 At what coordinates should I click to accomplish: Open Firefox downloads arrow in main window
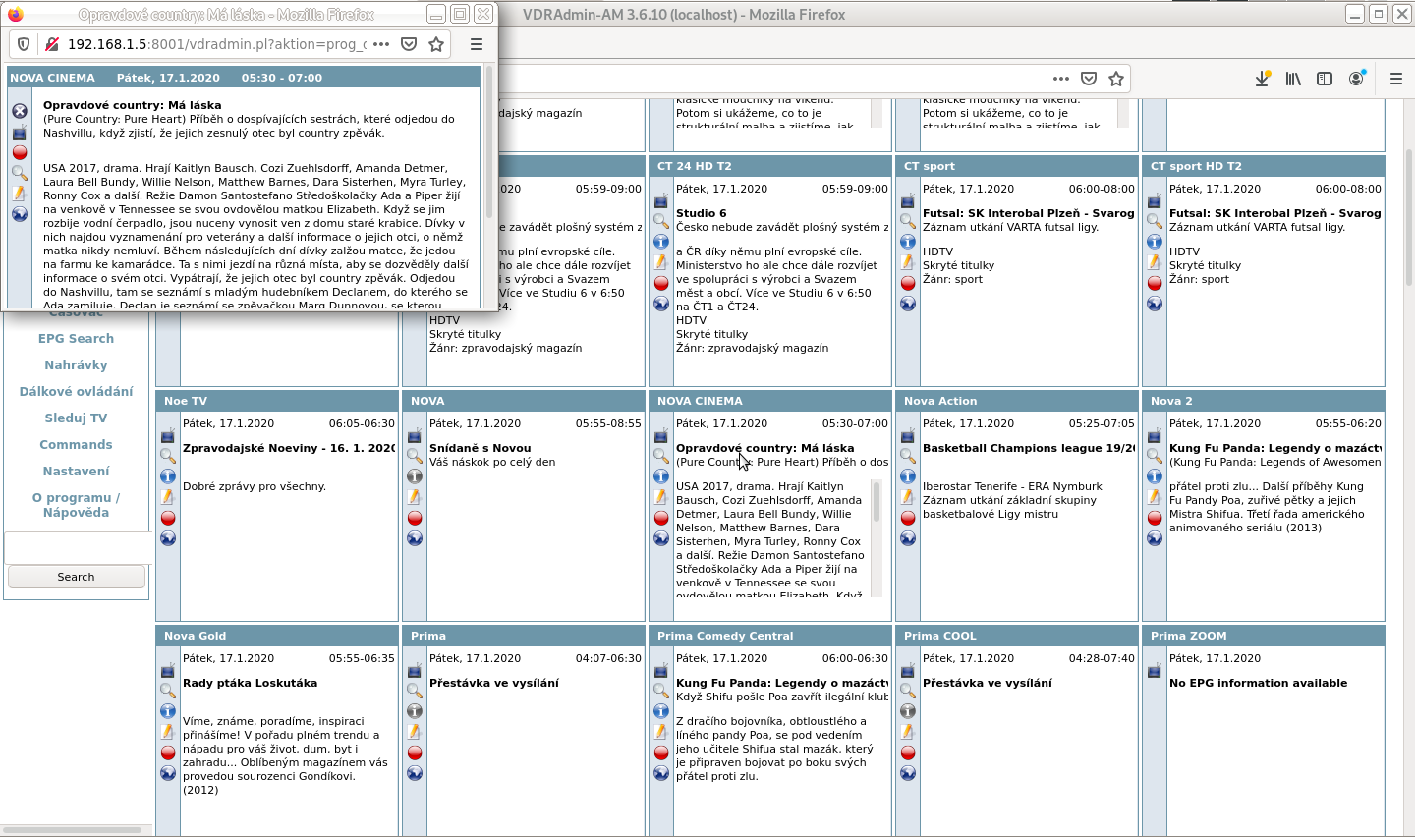tap(1263, 79)
